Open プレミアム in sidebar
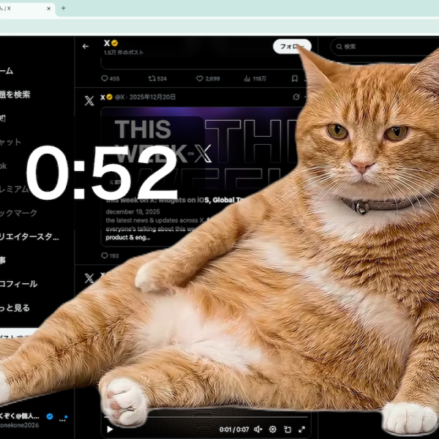The image size is (439, 439). pyautogui.click(x=14, y=190)
